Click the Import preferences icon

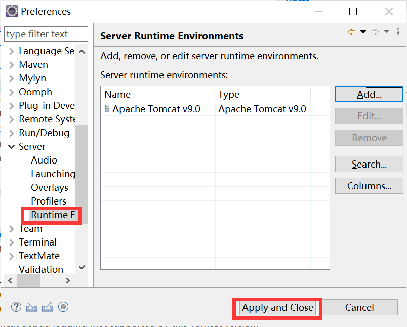click(32, 308)
